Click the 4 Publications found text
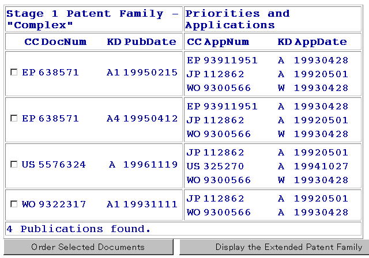The width and height of the screenshot is (369, 258). (78, 229)
